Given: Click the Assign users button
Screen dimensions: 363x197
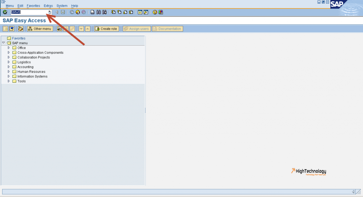Looking at the screenshot, I should [137, 29].
